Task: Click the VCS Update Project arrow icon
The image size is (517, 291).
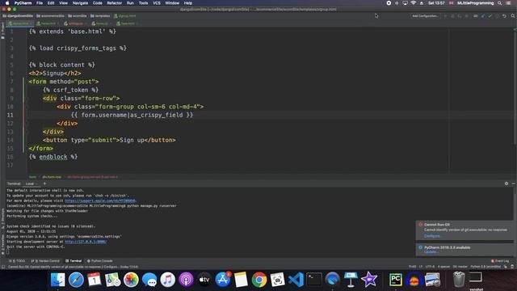Action: click(x=483, y=16)
